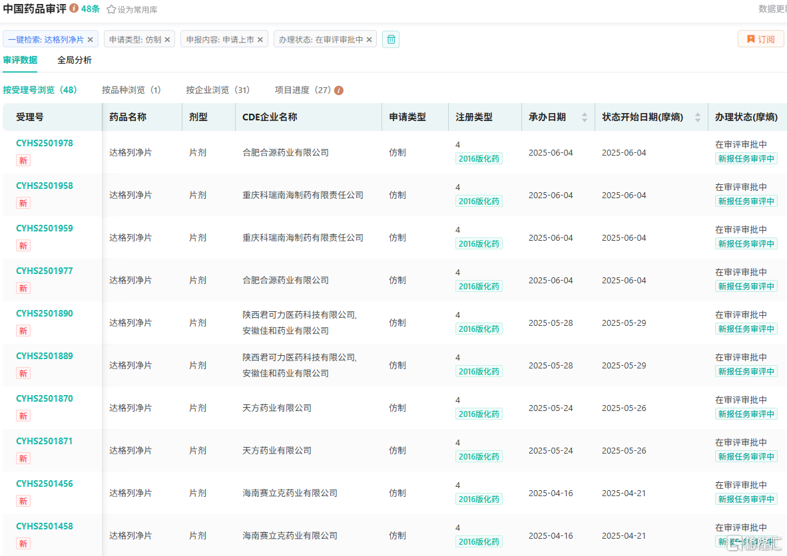The image size is (787, 556).
Task: Click 2025-04-21 date in CYHS2501456 row
Action: pyautogui.click(x=624, y=494)
